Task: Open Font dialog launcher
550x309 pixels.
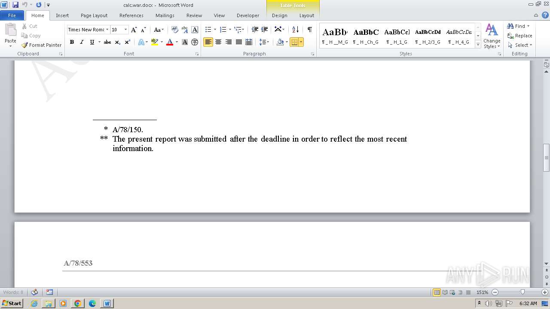Action: coord(197,54)
